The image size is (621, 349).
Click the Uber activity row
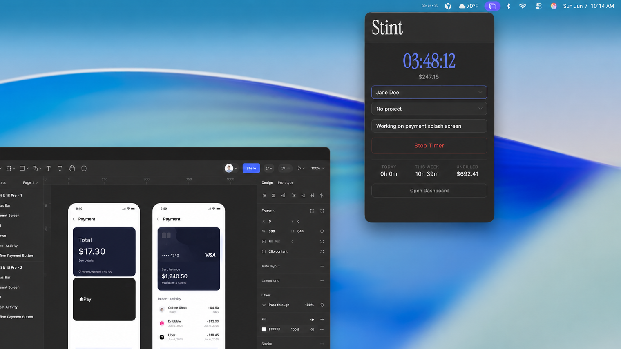(x=189, y=337)
